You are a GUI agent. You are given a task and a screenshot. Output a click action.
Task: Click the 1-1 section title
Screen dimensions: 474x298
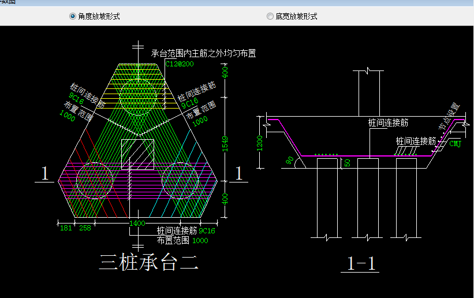[361, 263]
